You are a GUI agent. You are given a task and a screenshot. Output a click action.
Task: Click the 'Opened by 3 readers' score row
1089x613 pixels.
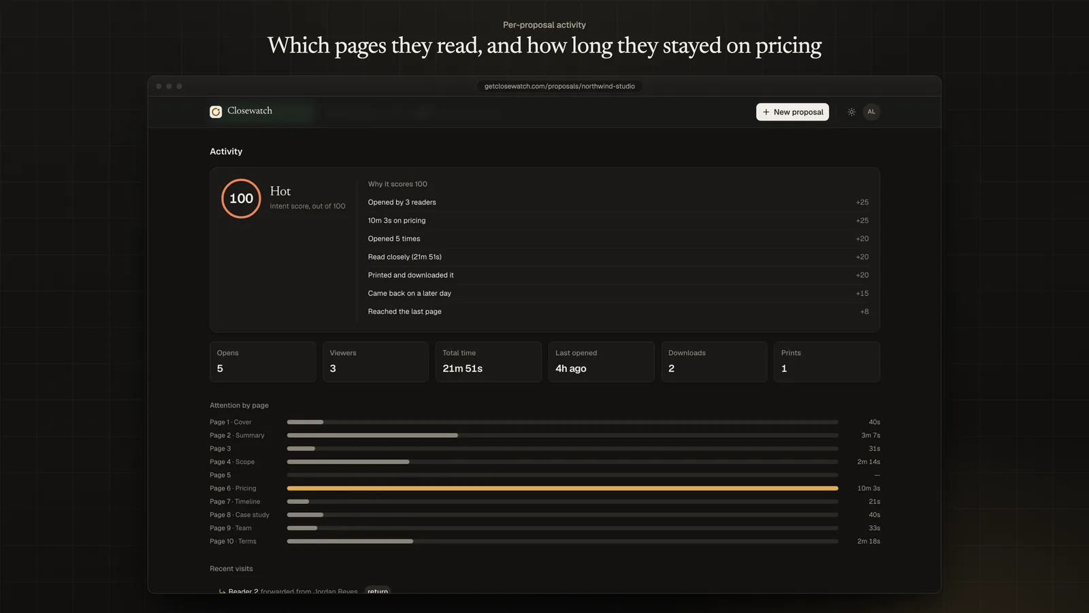(x=618, y=202)
